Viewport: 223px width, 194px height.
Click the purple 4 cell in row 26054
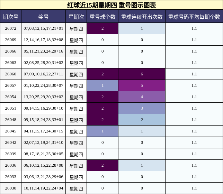(x=142, y=97)
